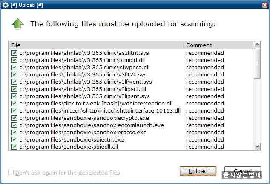Sort by the Comment column header
The image size is (270, 184).
pyautogui.click(x=218, y=45)
